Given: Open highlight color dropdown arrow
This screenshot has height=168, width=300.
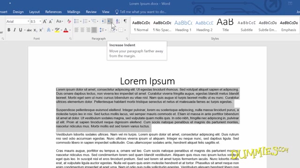Looking at the screenshot, I should pyautogui.click(x=61, y=30).
